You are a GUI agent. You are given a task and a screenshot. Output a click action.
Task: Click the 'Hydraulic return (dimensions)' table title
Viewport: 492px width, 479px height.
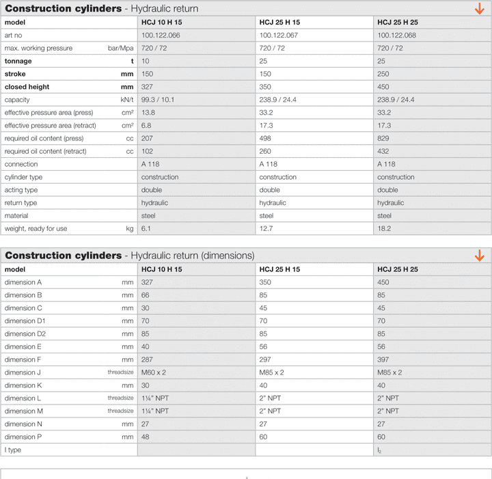[x=130, y=256]
